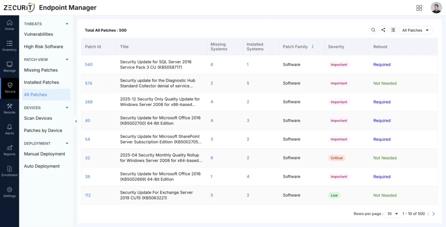Click the Critical severity badge
Viewport: 446px width, 227px height.
pyautogui.click(x=337, y=158)
